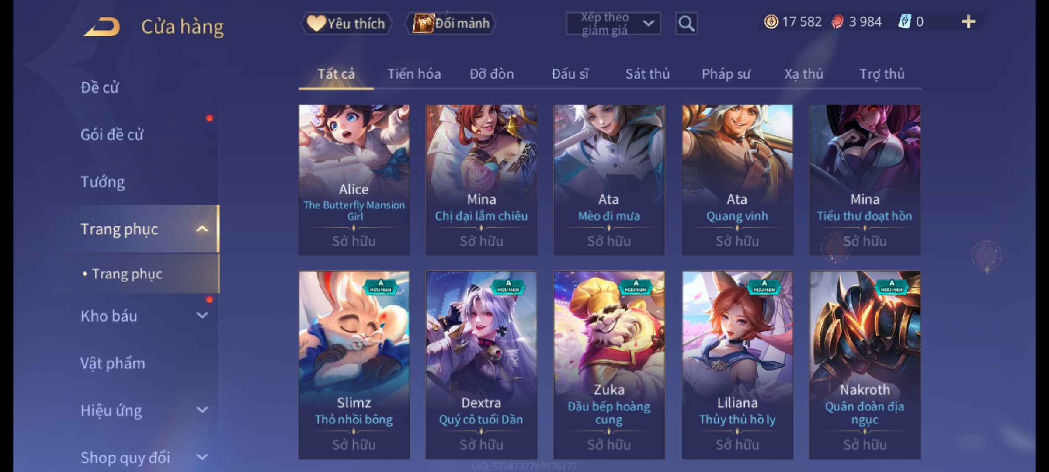Tap the blue voucher currency icon
The image size is (1049, 472).
904,21
